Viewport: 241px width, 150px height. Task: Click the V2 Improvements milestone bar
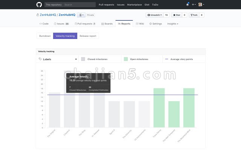[x=144, y=114]
